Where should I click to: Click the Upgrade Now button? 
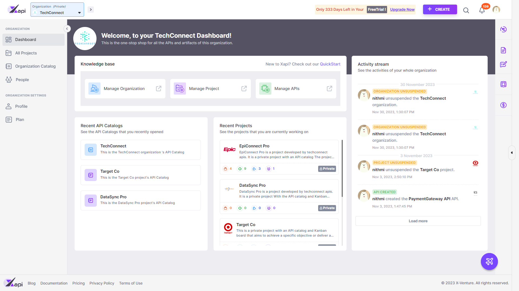click(x=402, y=10)
